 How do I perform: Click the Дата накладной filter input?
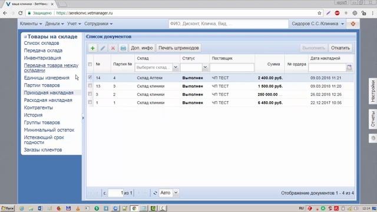(328, 68)
